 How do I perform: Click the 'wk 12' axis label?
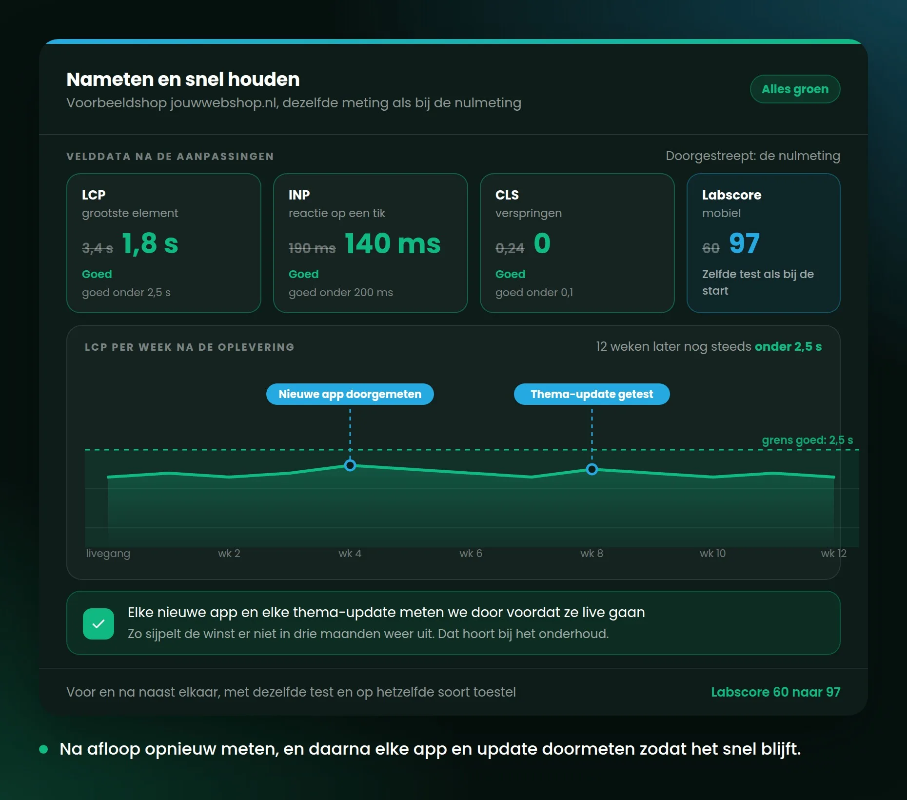point(833,553)
